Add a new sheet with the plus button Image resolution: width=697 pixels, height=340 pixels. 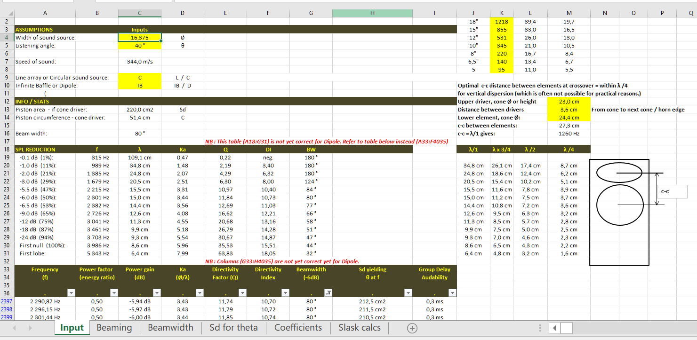[412, 328]
